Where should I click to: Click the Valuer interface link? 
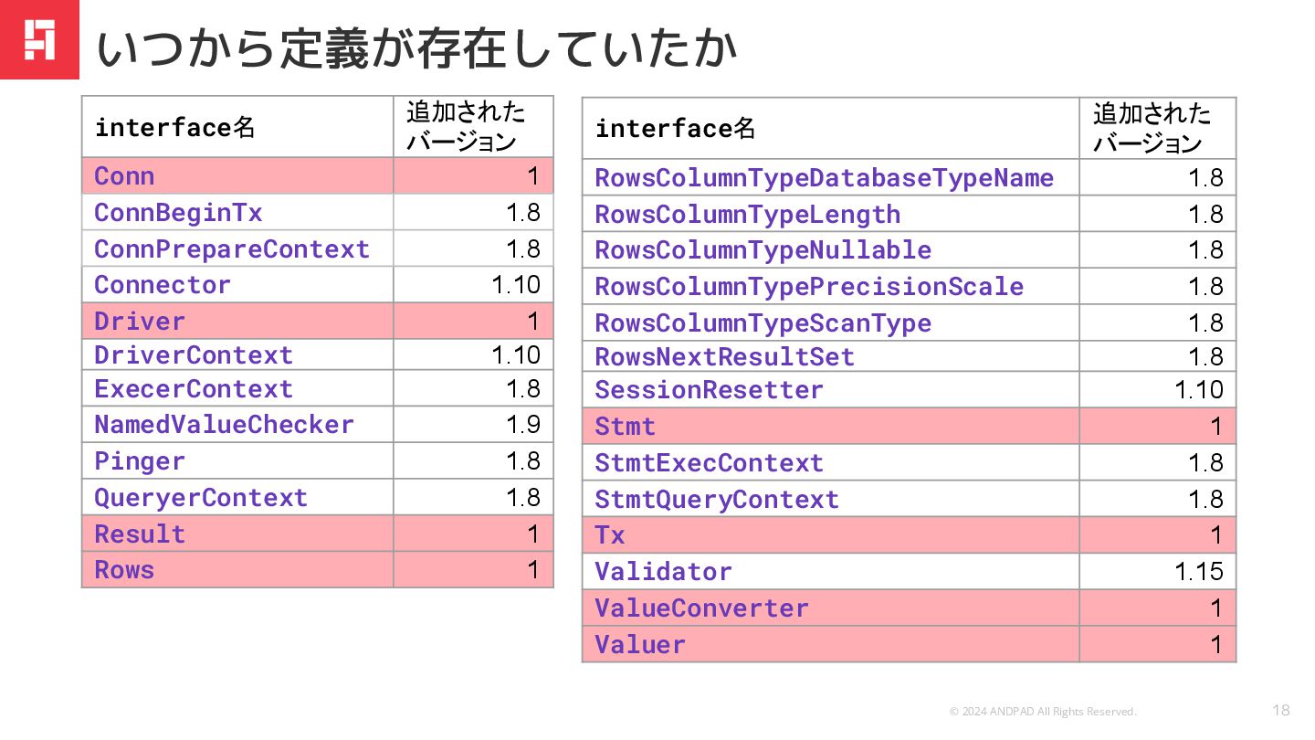point(640,645)
